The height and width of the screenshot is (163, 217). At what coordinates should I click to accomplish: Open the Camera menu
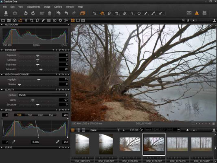(58, 7)
